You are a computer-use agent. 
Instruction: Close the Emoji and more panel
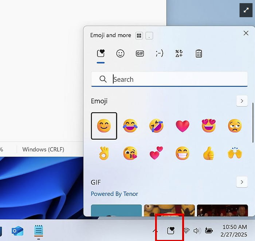pyautogui.click(x=246, y=33)
